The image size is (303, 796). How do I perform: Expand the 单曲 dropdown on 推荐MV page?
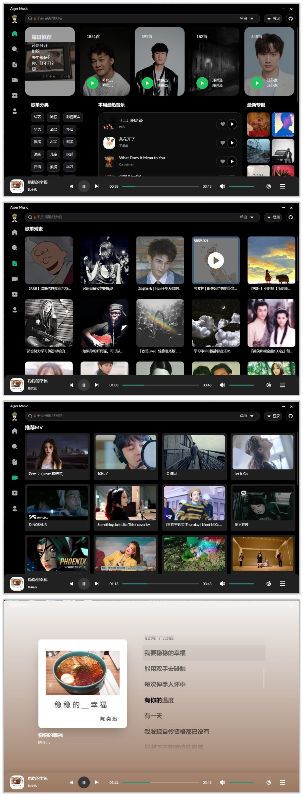(247, 416)
